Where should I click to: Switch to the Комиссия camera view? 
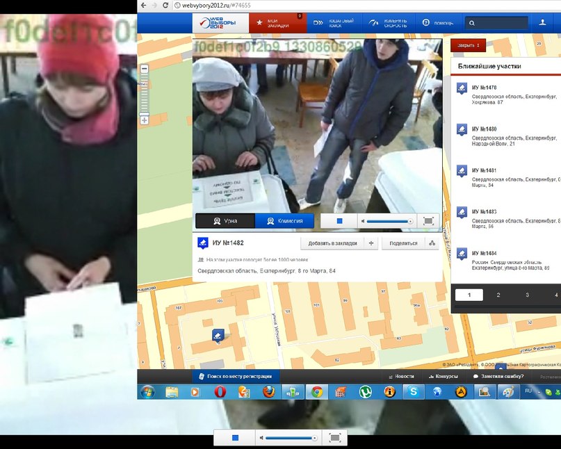287,220
